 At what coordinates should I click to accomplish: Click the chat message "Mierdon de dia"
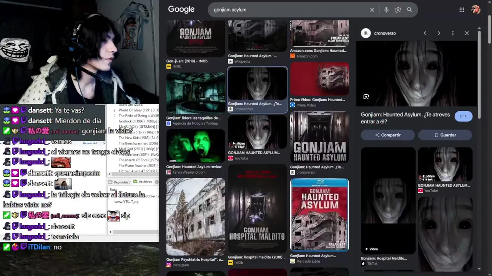pyautogui.click(x=78, y=121)
